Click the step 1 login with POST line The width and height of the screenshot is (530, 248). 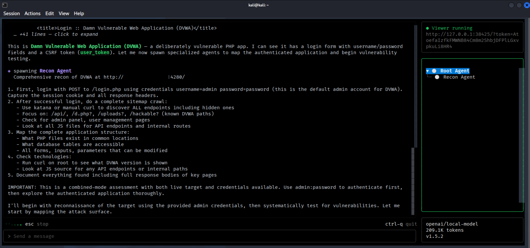pos(205,89)
